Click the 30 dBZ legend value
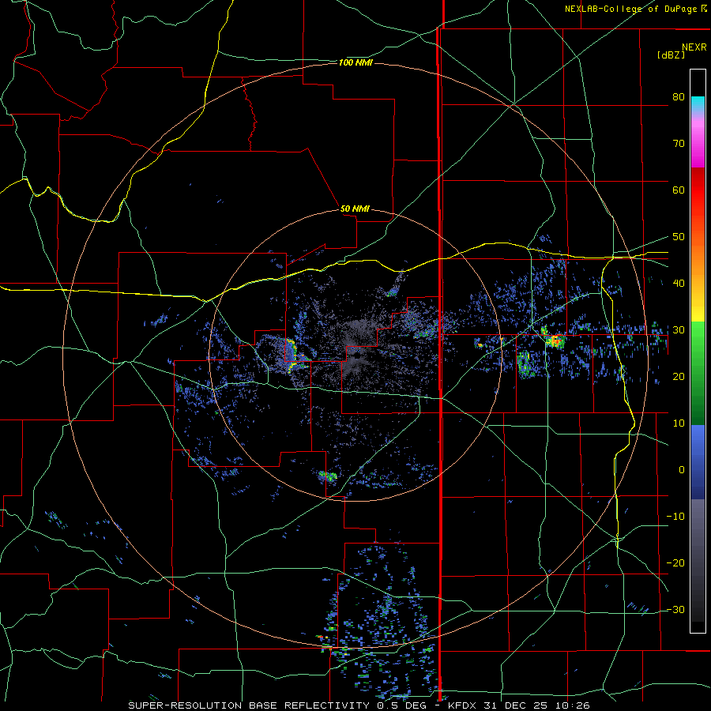This screenshot has width=711, height=711. tap(679, 330)
